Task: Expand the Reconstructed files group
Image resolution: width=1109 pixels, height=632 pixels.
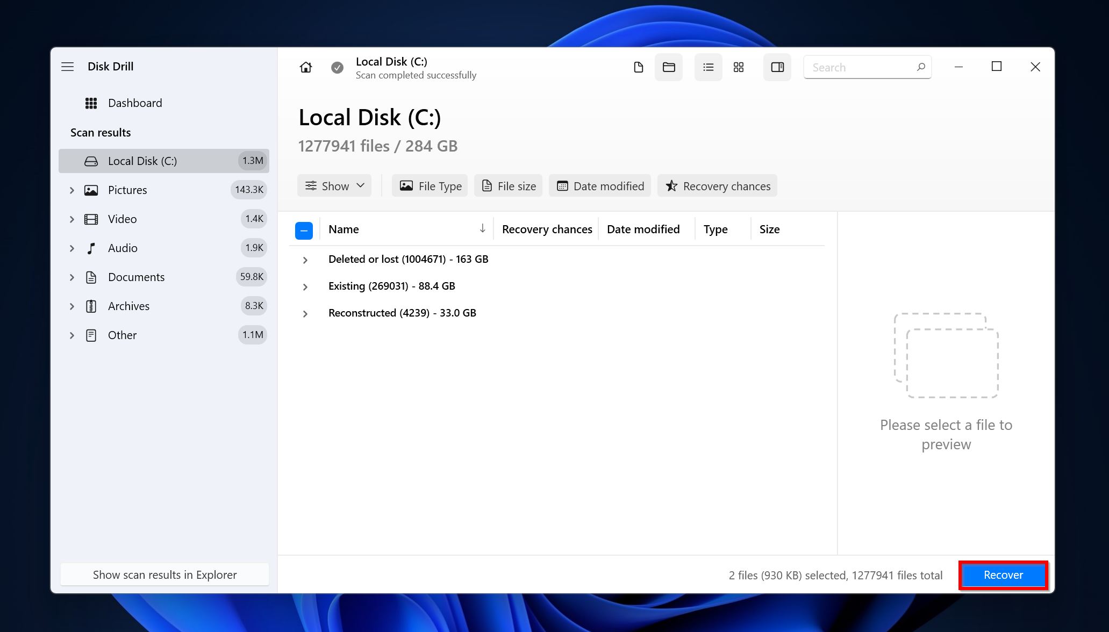Action: tap(305, 313)
